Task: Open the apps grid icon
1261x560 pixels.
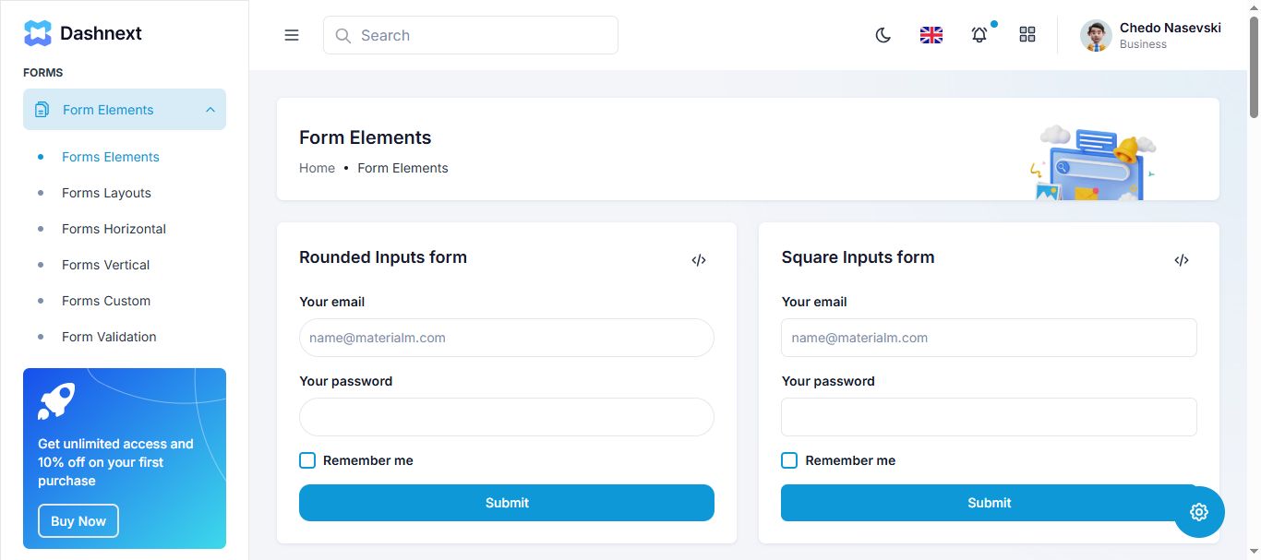Action: click(1027, 35)
